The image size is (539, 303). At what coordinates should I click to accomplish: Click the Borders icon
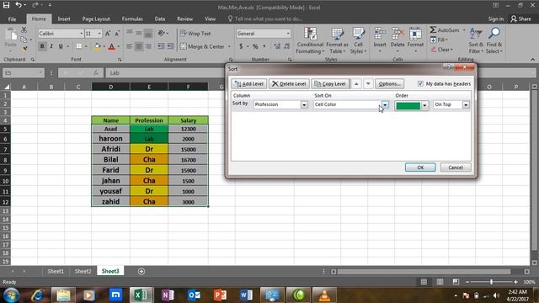coord(78,46)
